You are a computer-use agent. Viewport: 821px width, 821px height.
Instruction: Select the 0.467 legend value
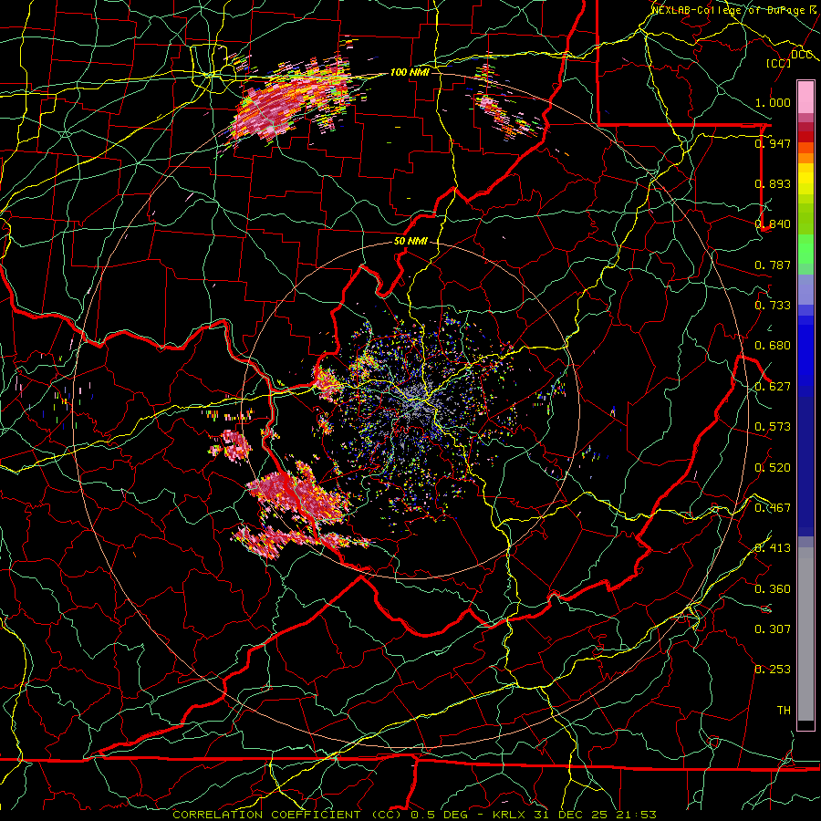click(773, 507)
